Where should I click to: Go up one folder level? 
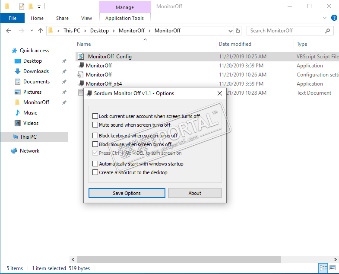click(x=41, y=31)
